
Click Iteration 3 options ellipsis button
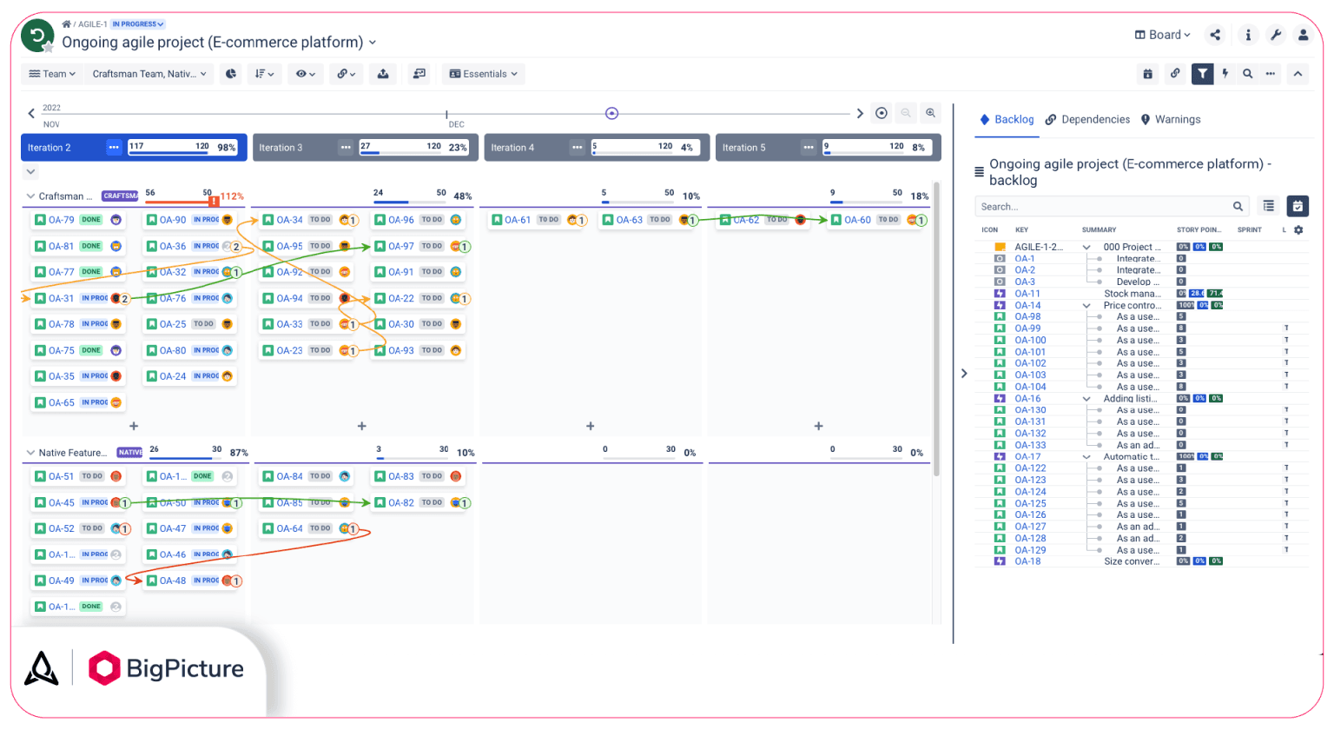coord(346,148)
